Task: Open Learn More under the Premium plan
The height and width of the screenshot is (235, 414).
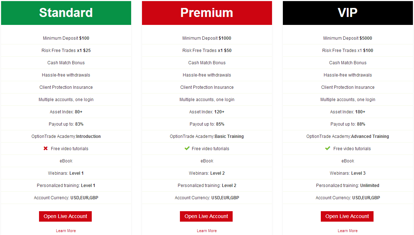Action: pos(207,231)
